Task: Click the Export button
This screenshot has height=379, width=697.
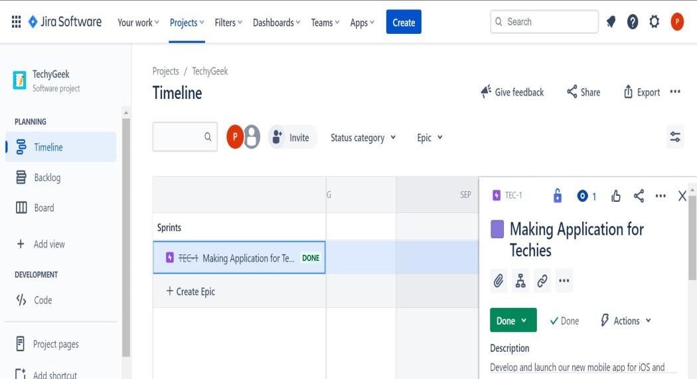Action: click(641, 92)
